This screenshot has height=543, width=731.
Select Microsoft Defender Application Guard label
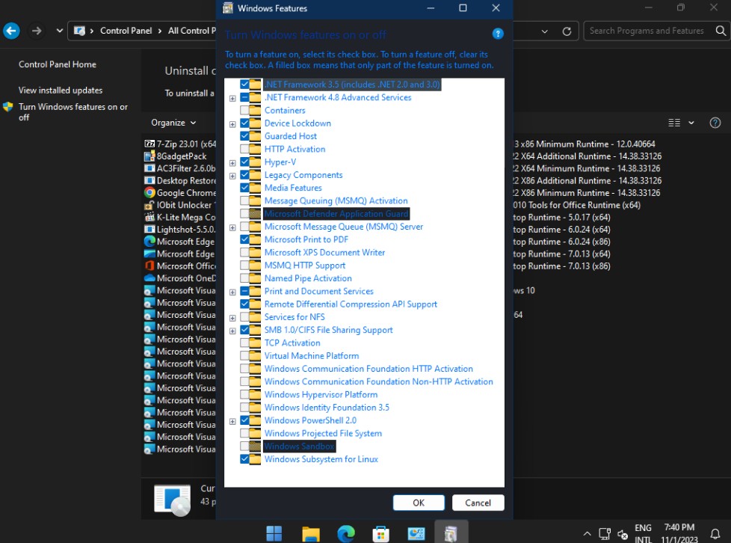(x=336, y=214)
